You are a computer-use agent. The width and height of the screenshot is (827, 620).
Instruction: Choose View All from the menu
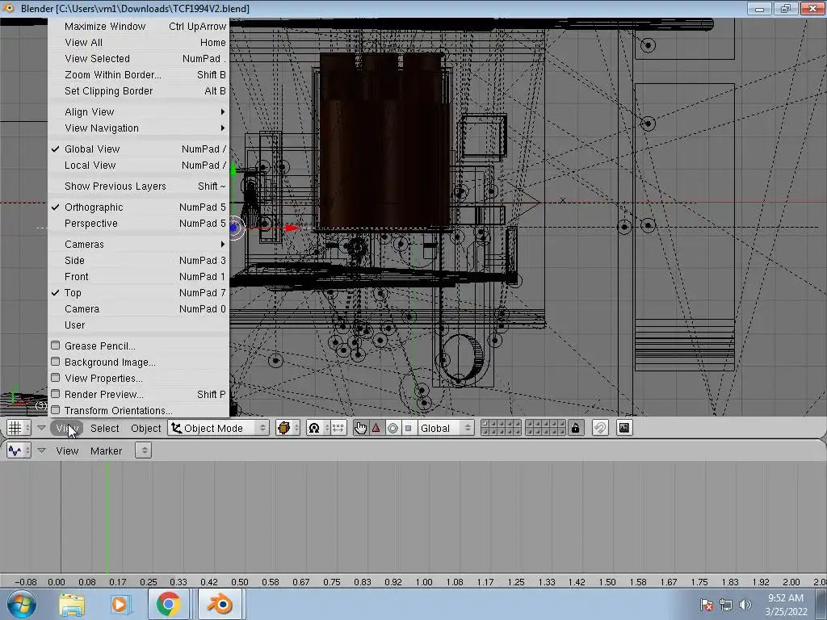point(138,43)
